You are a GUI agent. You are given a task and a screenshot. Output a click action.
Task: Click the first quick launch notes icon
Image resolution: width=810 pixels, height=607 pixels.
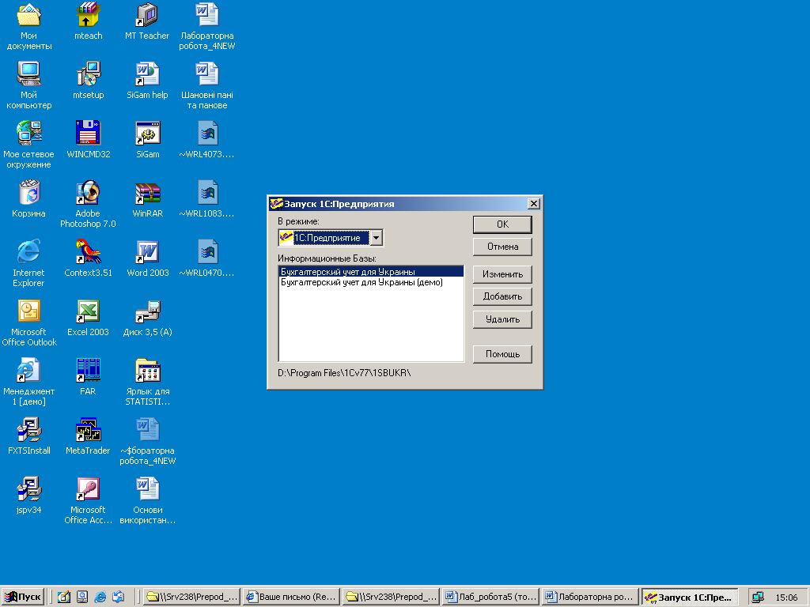point(63,598)
